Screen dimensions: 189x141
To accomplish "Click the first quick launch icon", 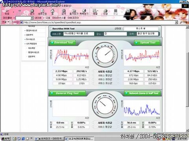I will coord(15,138).
